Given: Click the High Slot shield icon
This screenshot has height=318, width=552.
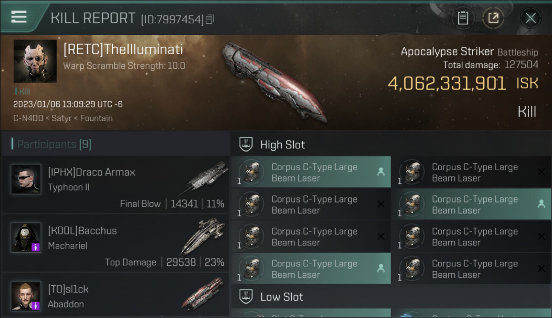Looking at the screenshot, I should click(x=246, y=145).
